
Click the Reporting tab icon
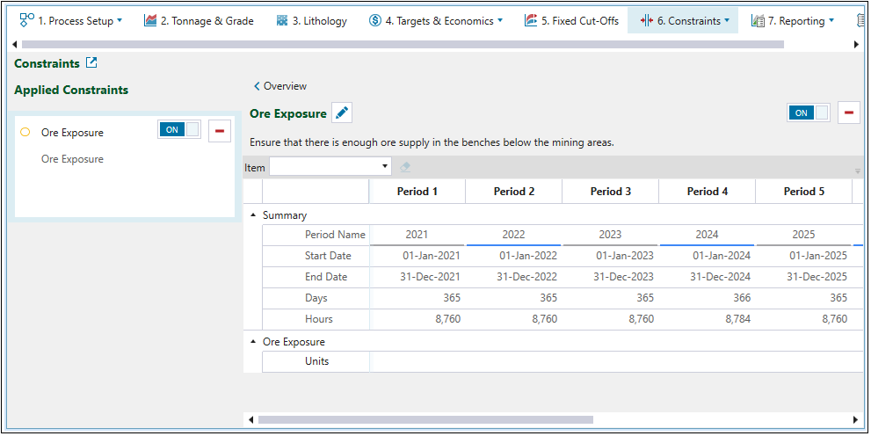[758, 21]
